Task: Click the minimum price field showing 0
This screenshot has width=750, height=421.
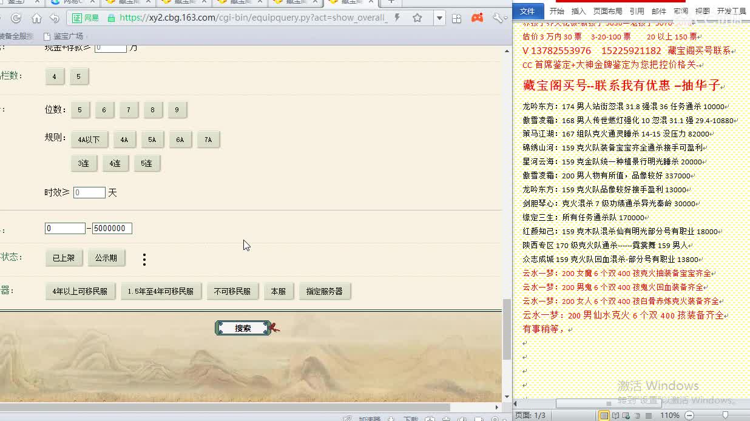Action: pyautogui.click(x=65, y=228)
